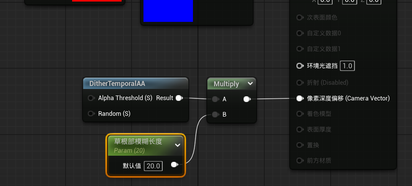Screen dimensions: 412x186
Task: Click the 前方材质 pin
Action: (300, 160)
